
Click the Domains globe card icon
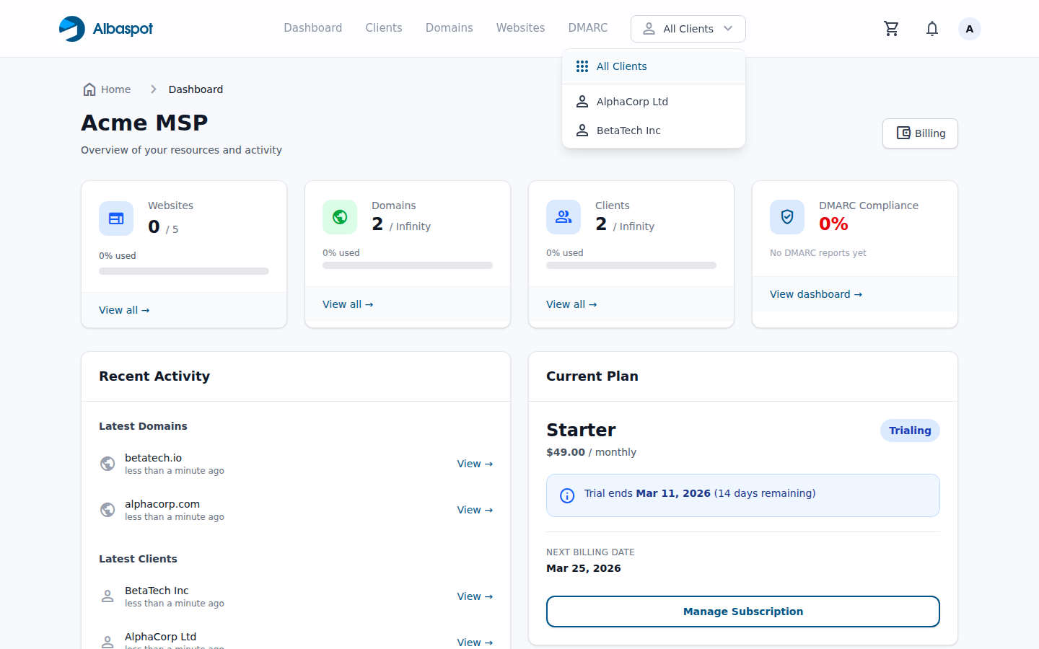(x=340, y=217)
